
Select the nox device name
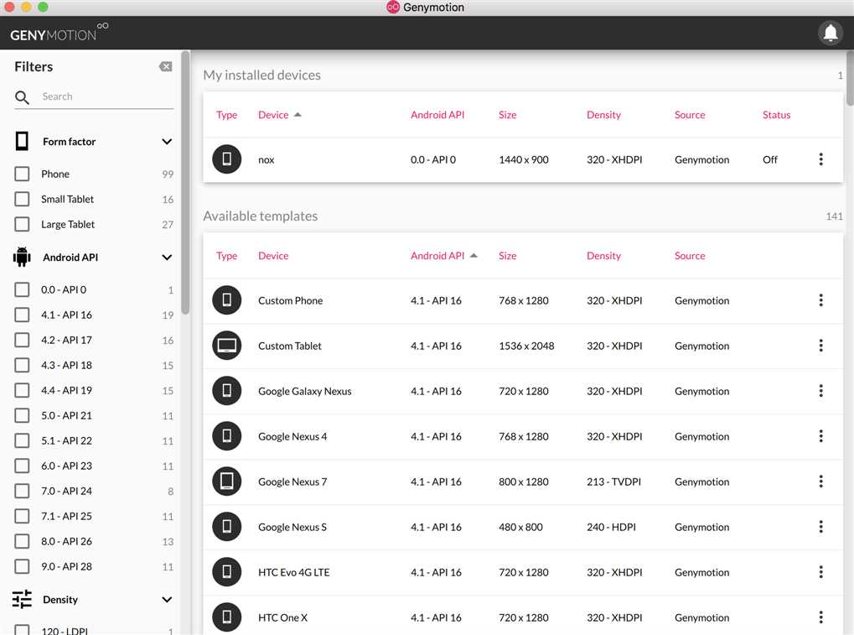pyautogui.click(x=266, y=159)
